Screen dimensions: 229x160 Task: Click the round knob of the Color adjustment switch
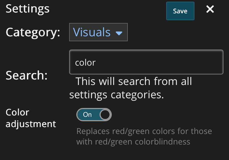pos(105,115)
